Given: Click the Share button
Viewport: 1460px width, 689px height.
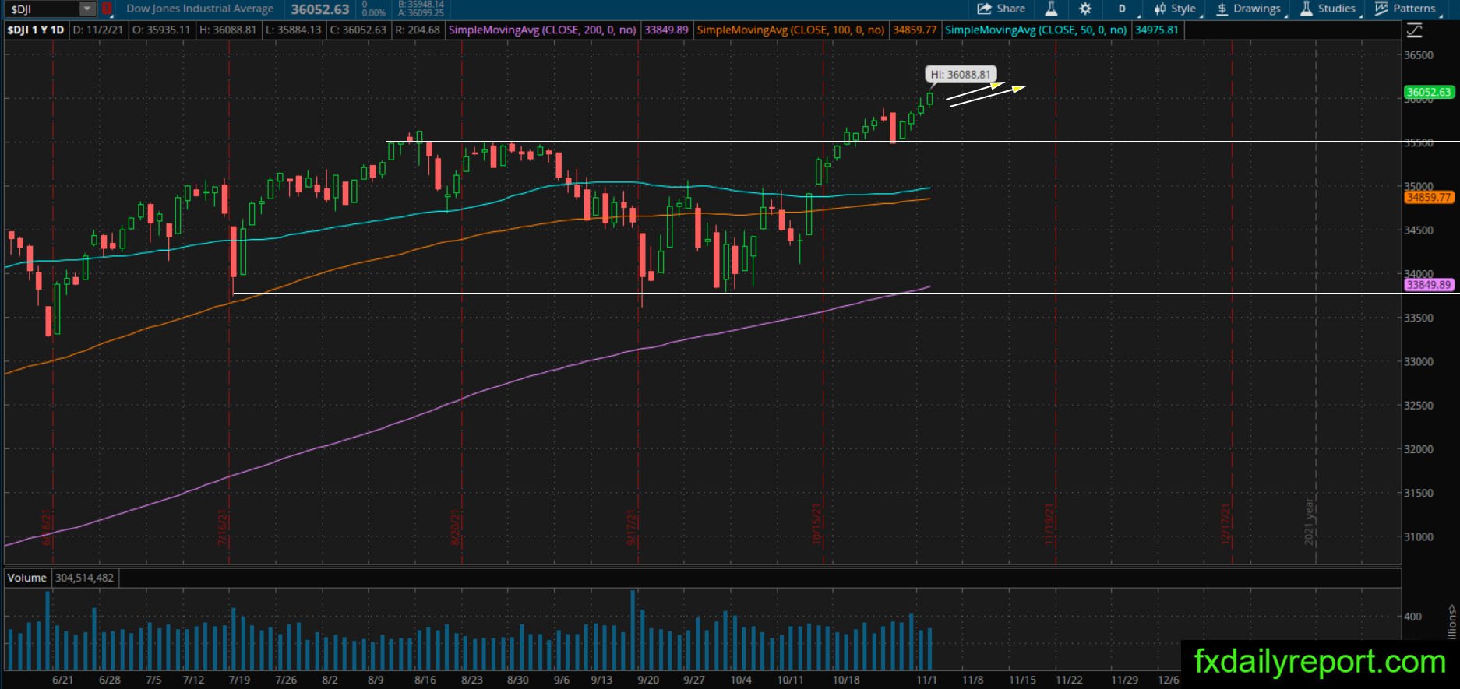Looking at the screenshot, I should click(1001, 9).
